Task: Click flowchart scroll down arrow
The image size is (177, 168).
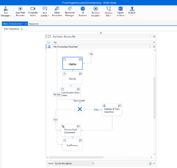Action: pyautogui.click(x=154, y=154)
